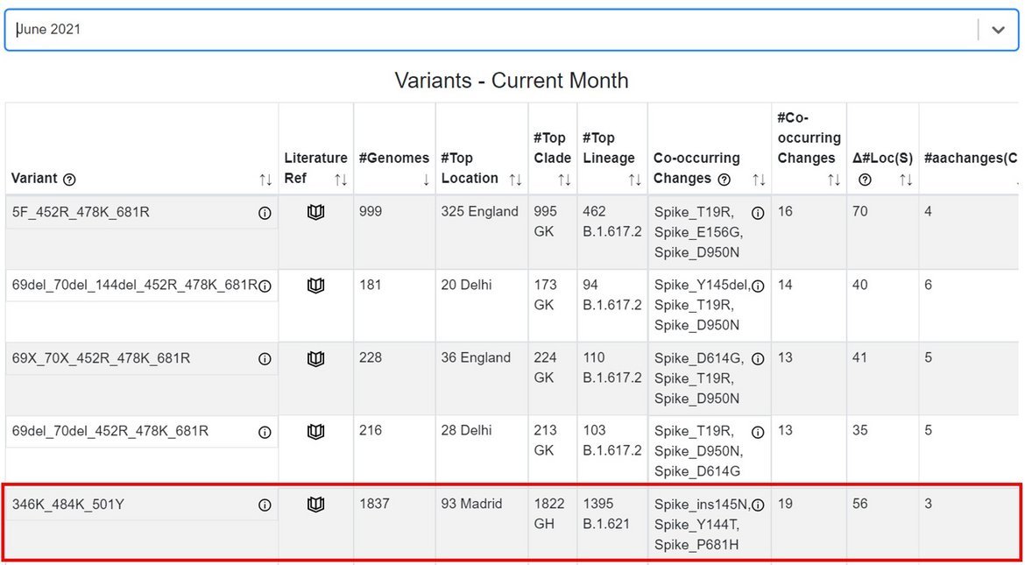The width and height of the screenshot is (1025, 565).
Task: Sort table by Variant column arrows
Action: pyautogui.click(x=265, y=180)
